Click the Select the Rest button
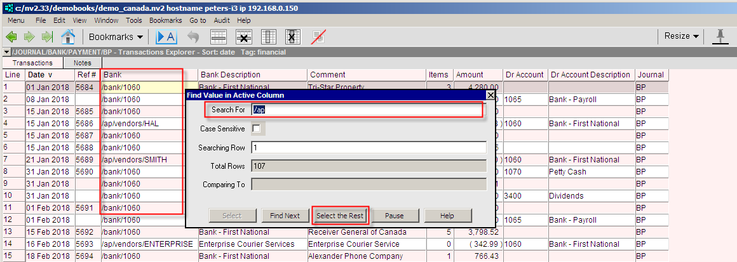The height and width of the screenshot is (262, 737). click(x=340, y=216)
